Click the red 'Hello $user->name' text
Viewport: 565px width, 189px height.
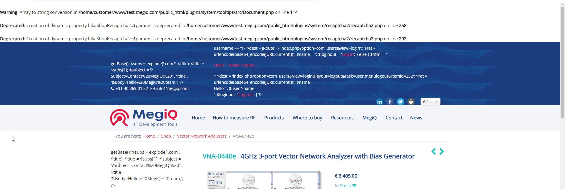tap(236, 65)
